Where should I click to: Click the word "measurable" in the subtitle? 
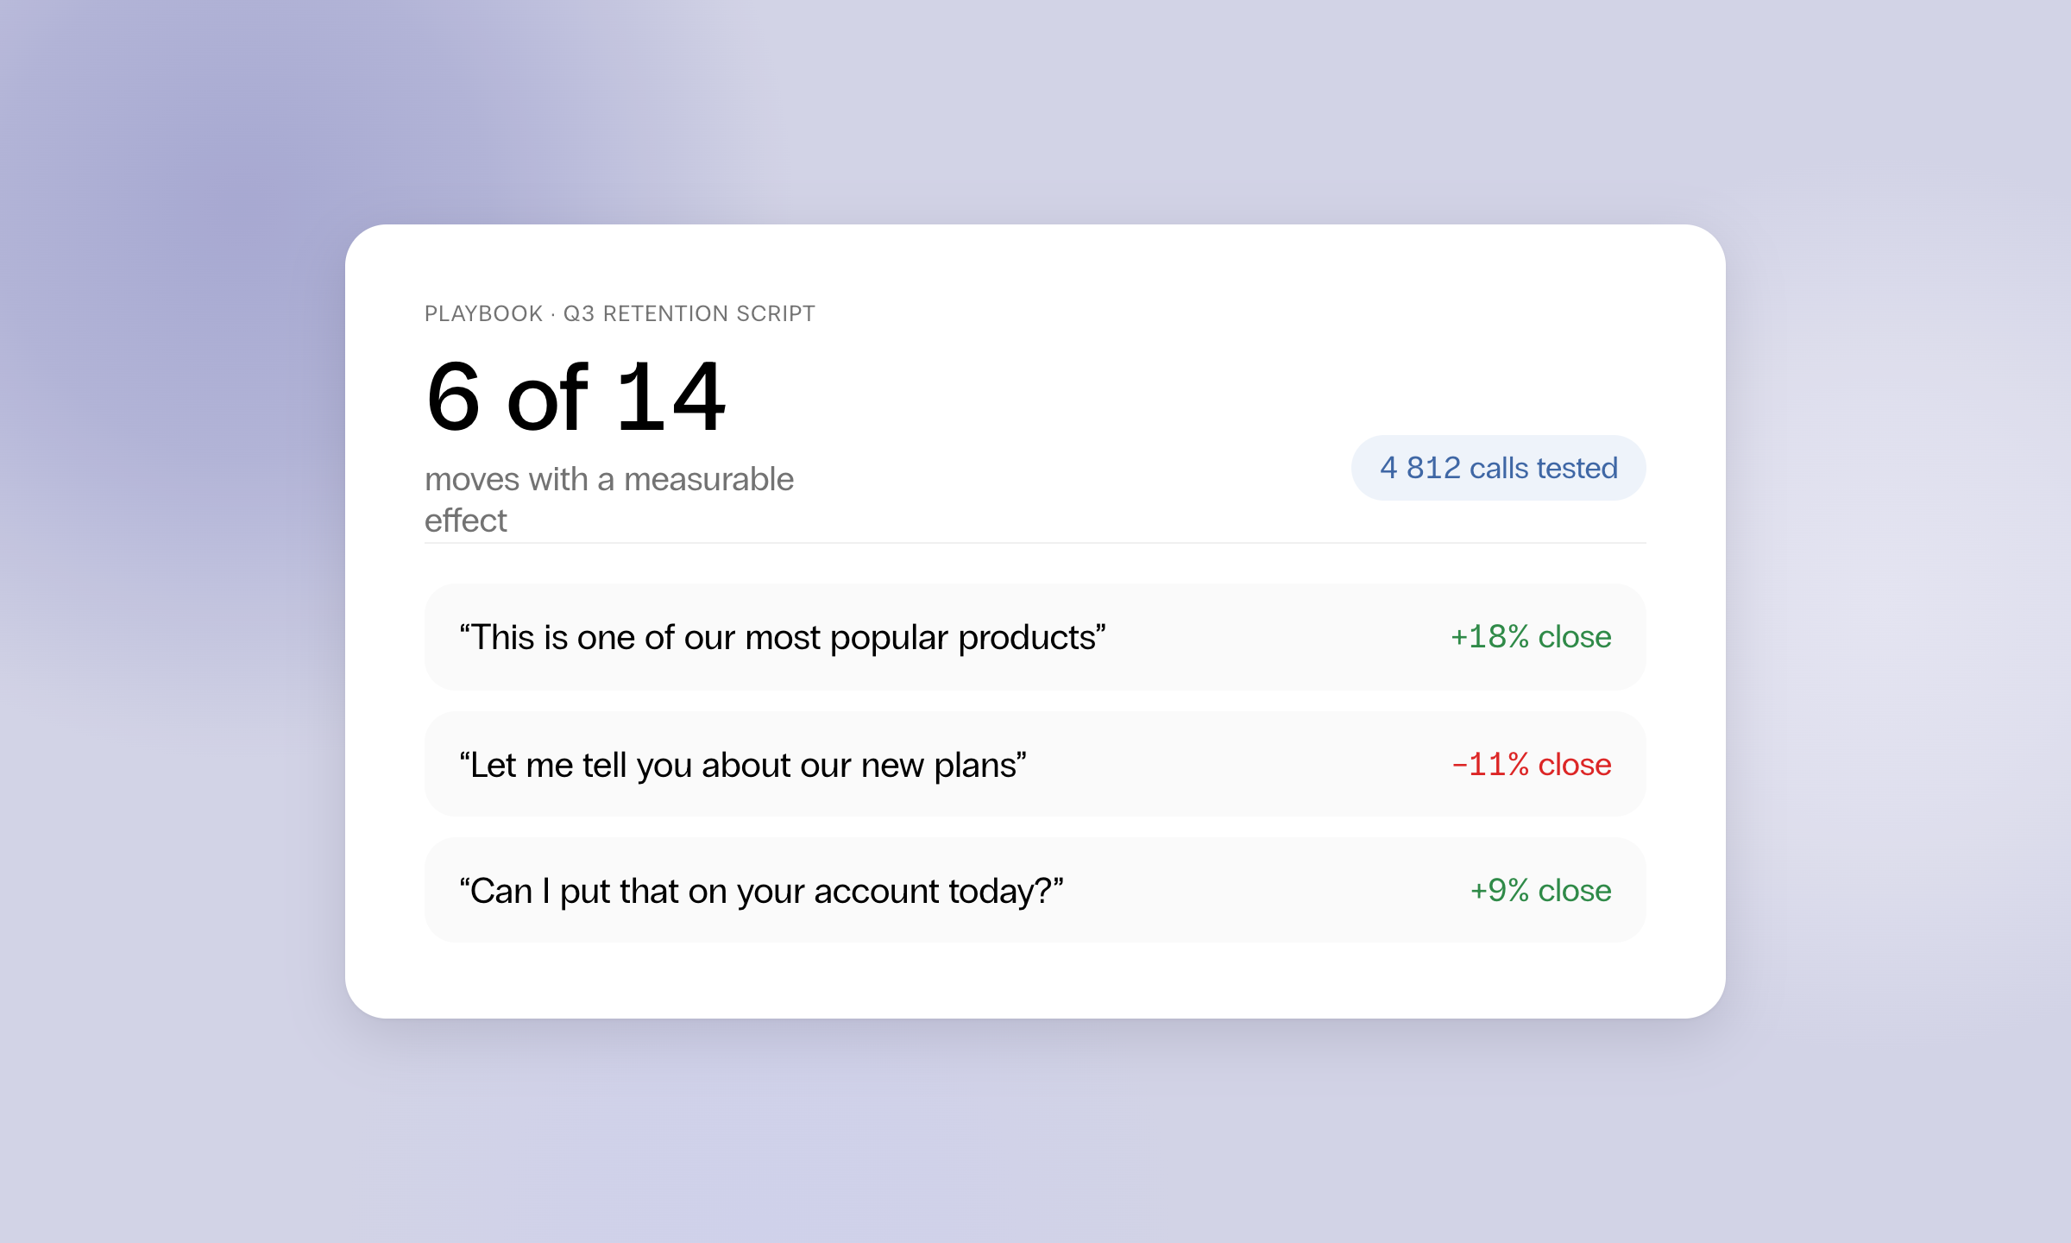[708, 479]
